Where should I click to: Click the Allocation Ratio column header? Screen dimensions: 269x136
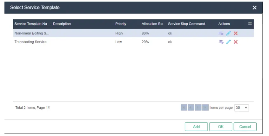[154, 24]
